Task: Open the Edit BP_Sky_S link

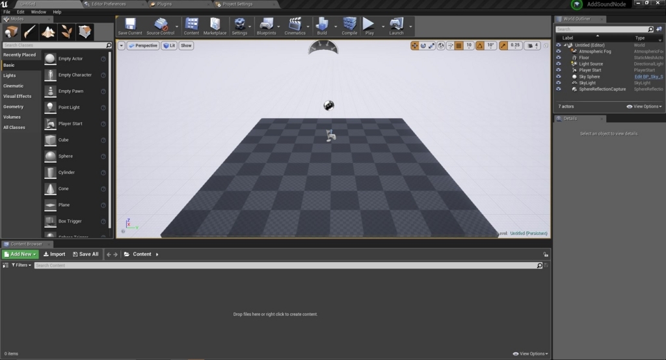Action: point(648,77)
